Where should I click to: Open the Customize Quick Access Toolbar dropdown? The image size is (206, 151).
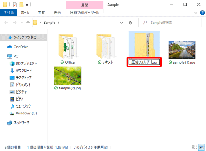tap(27, 5)
